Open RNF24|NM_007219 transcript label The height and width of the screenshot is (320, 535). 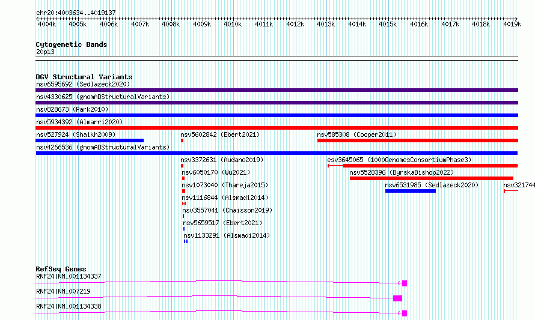tap(63, 291)
